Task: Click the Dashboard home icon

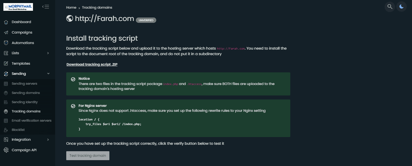Action: [x=6, y=22]
